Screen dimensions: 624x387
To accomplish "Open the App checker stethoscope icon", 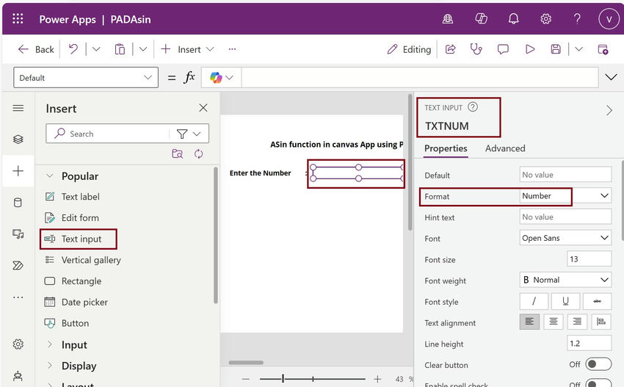I will click(x=476, y=49).
